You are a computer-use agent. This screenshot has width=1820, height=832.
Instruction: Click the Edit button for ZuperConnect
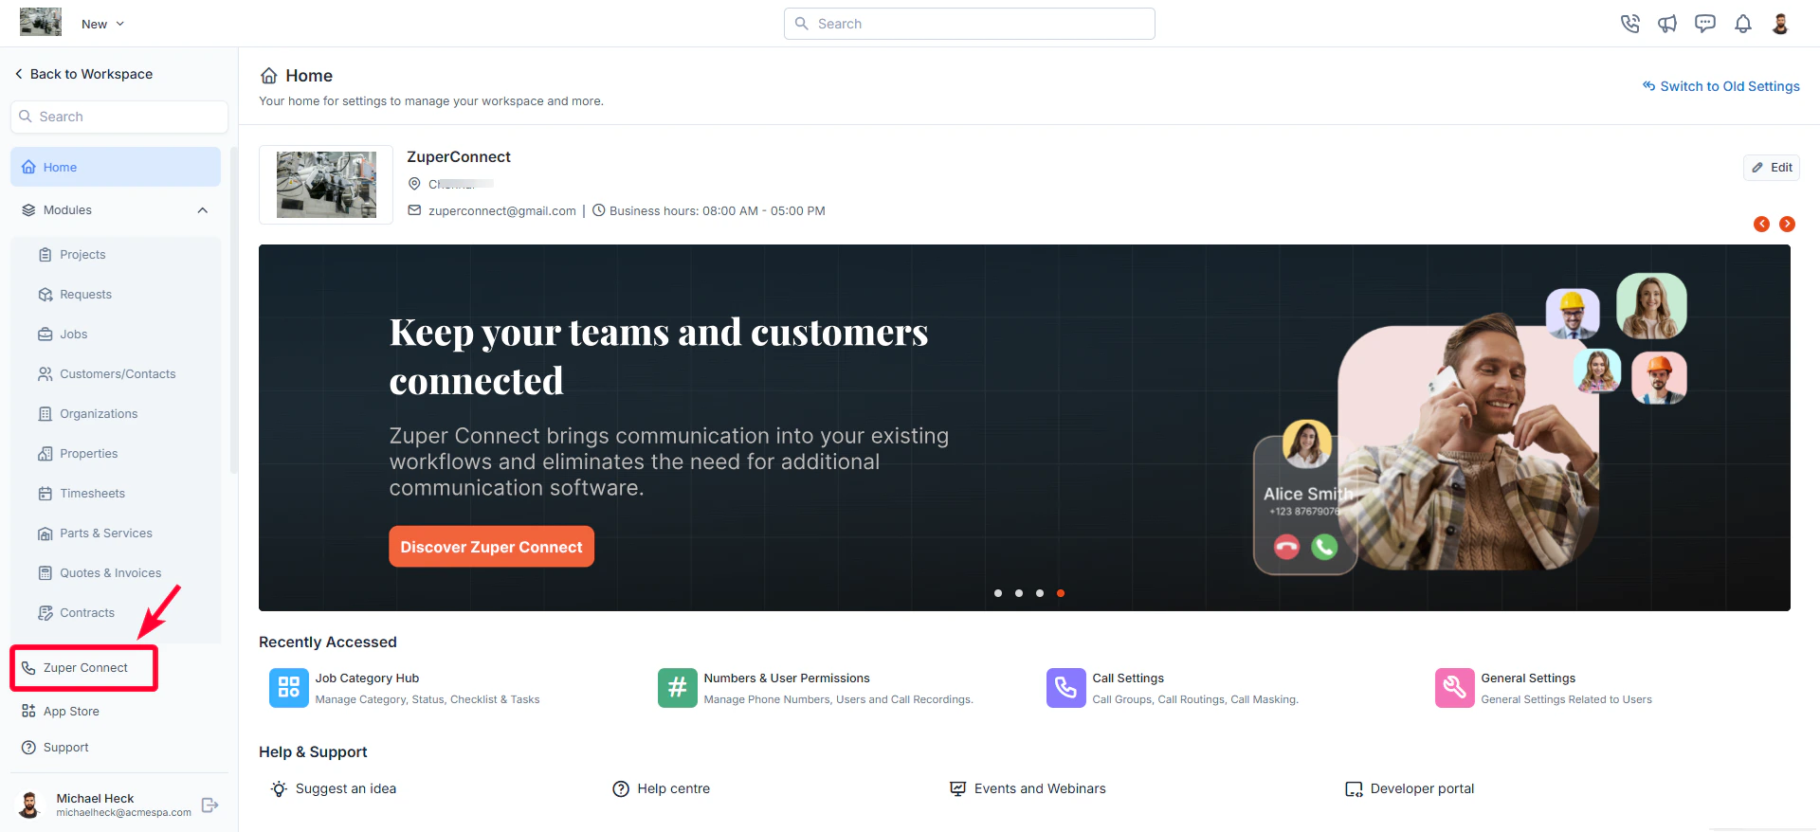pos(1772,168)
